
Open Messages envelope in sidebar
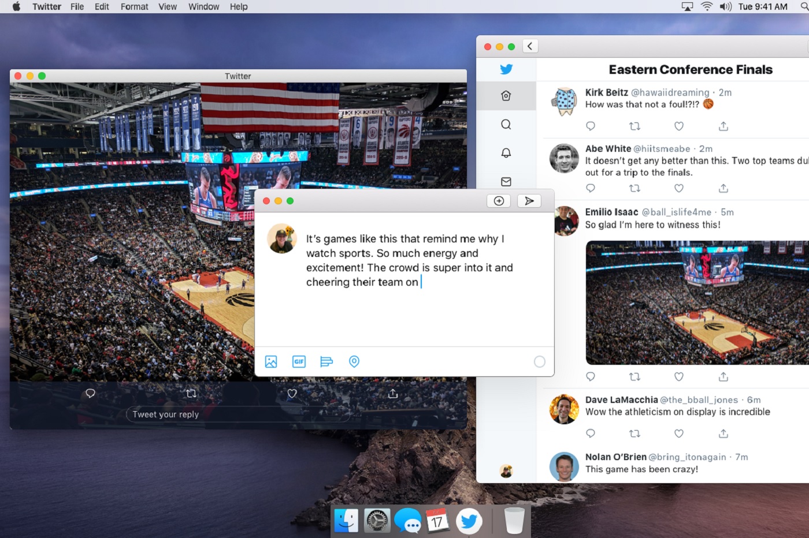click(506, 182)
